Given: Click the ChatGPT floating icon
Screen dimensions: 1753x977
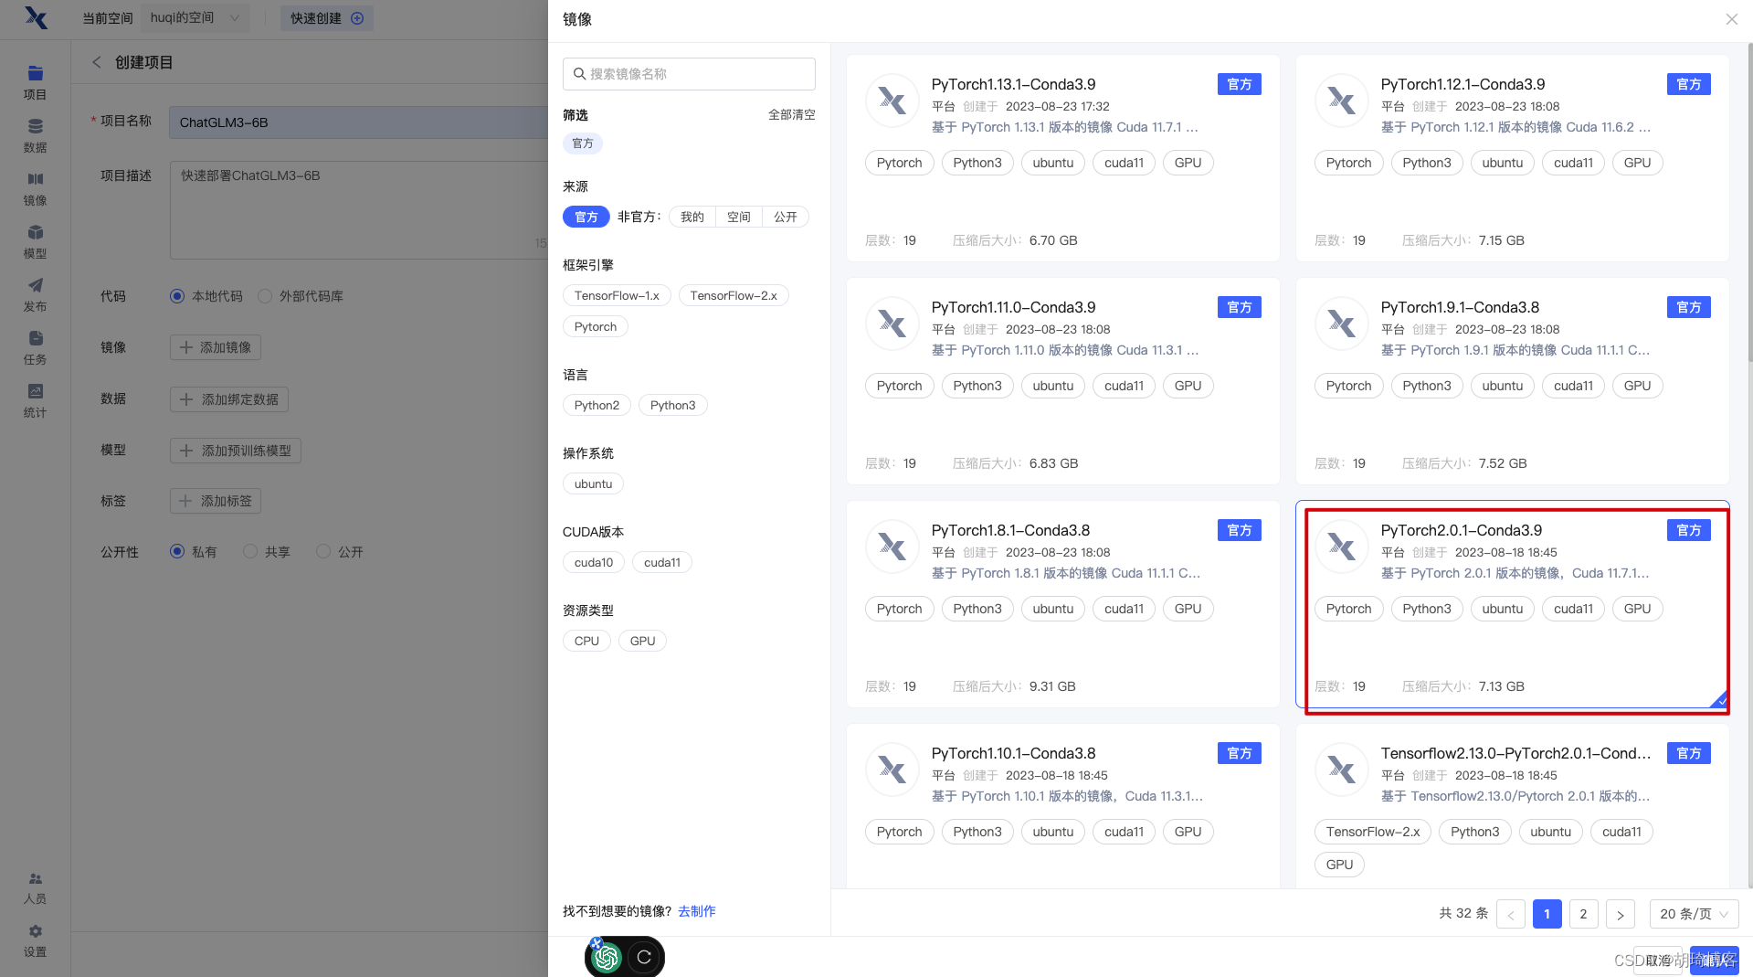Looking at the screenshot, I should tap(606, 957).
